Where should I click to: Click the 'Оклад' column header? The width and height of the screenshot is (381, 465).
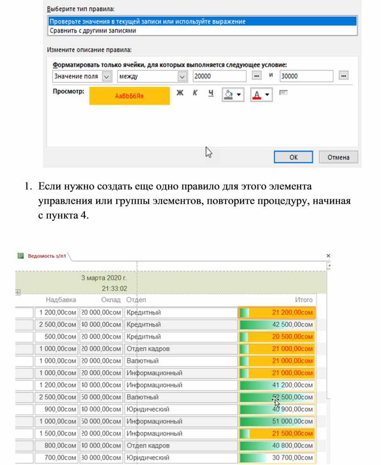(x=111, y=300)
